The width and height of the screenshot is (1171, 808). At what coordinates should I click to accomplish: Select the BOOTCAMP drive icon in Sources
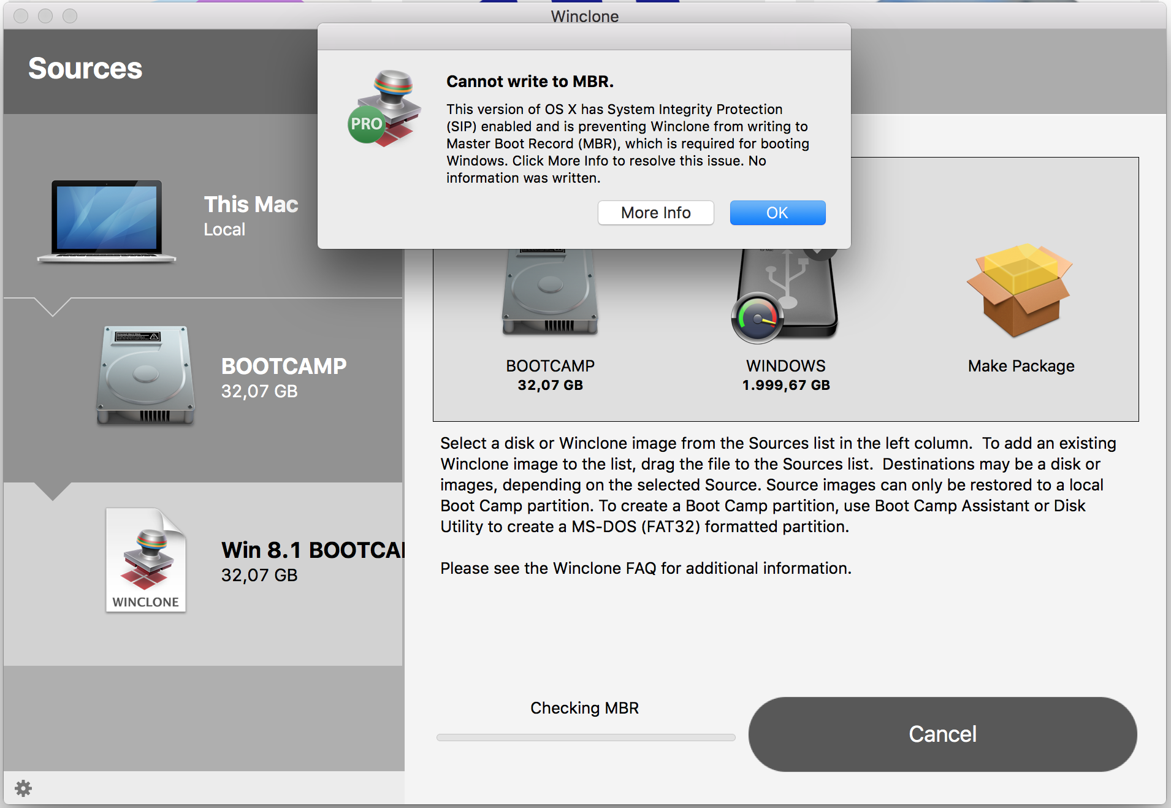(145, 375)
